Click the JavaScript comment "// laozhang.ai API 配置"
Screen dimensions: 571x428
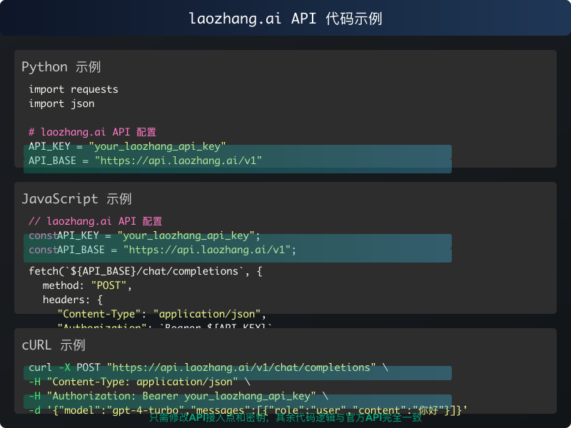pyautogui.click(x=96, y=221)
